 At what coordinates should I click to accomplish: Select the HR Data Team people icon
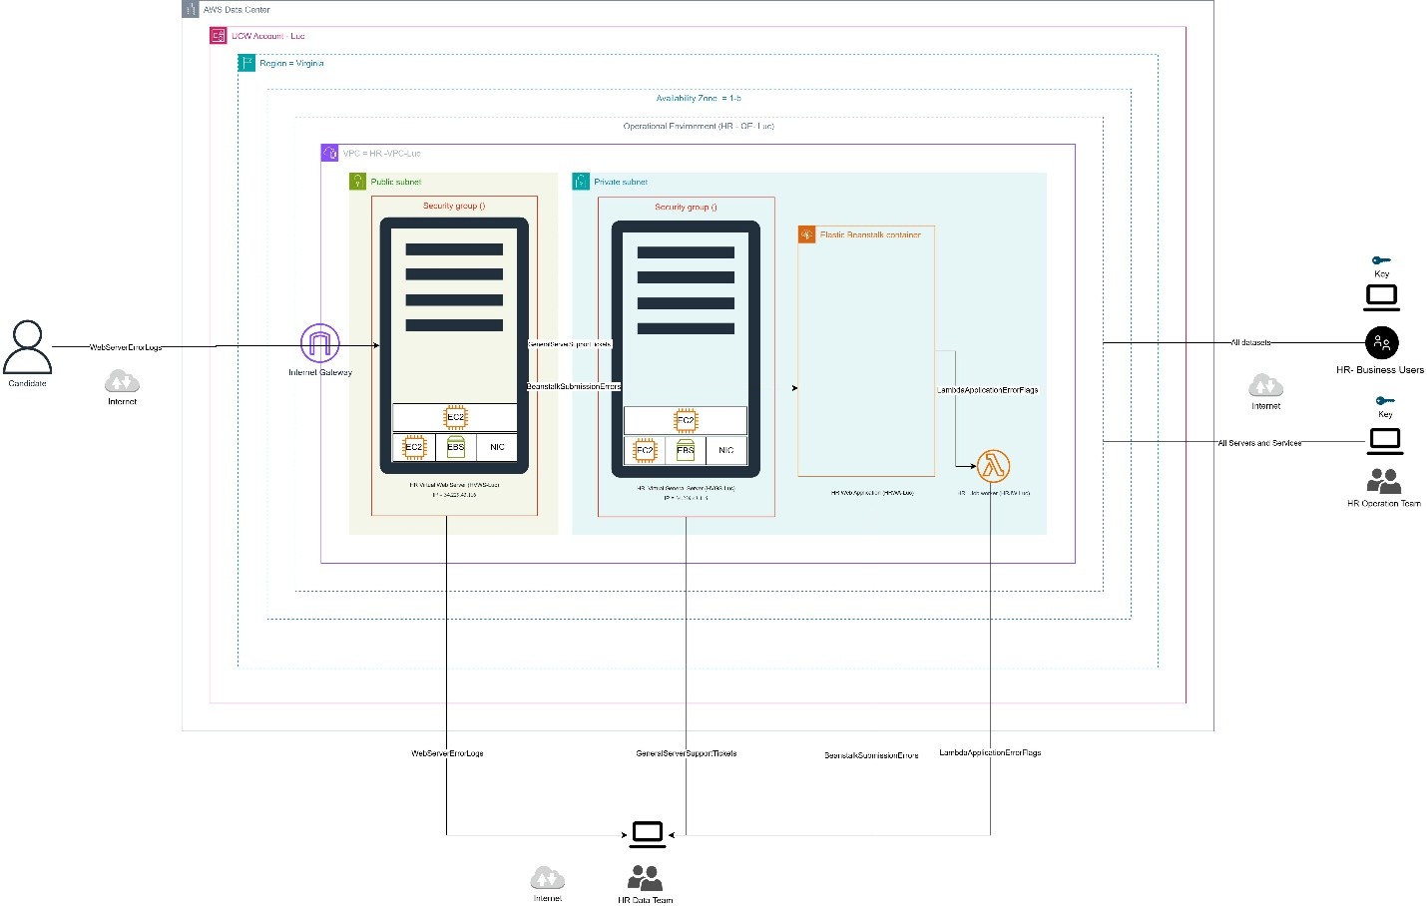[645, 878]
